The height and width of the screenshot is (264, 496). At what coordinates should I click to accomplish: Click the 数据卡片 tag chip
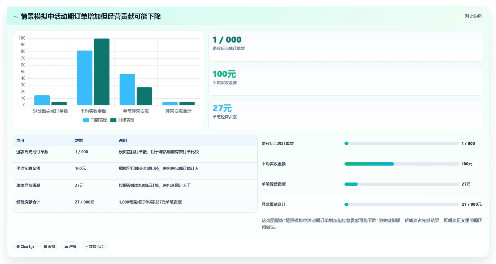pyautogui.click(x=95, y=246)
